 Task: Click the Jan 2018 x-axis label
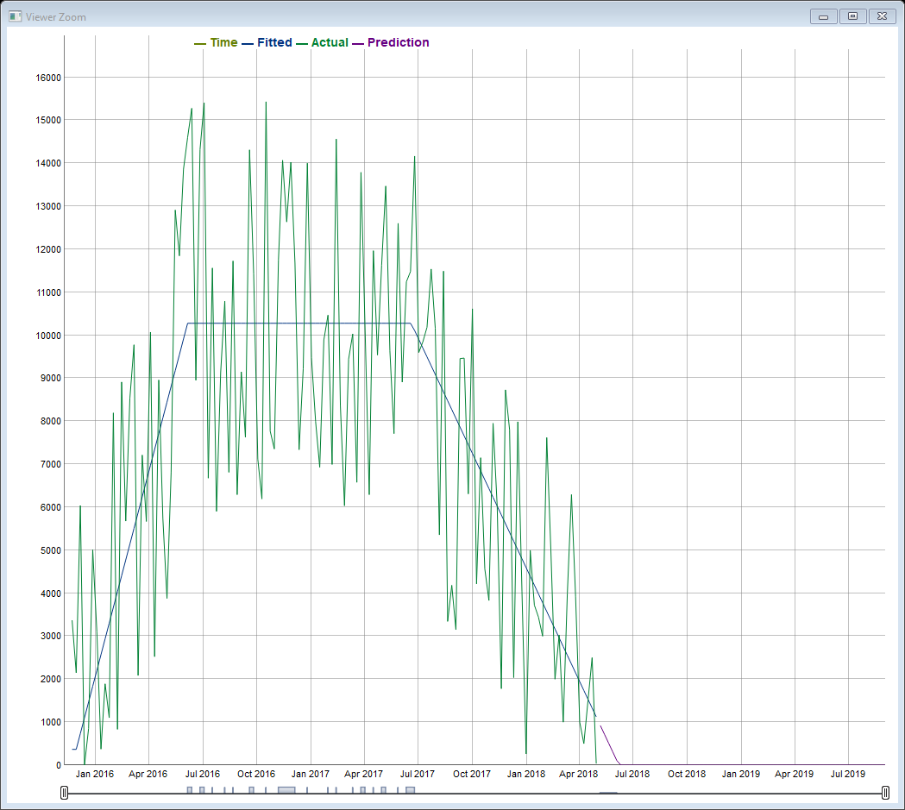525,775
